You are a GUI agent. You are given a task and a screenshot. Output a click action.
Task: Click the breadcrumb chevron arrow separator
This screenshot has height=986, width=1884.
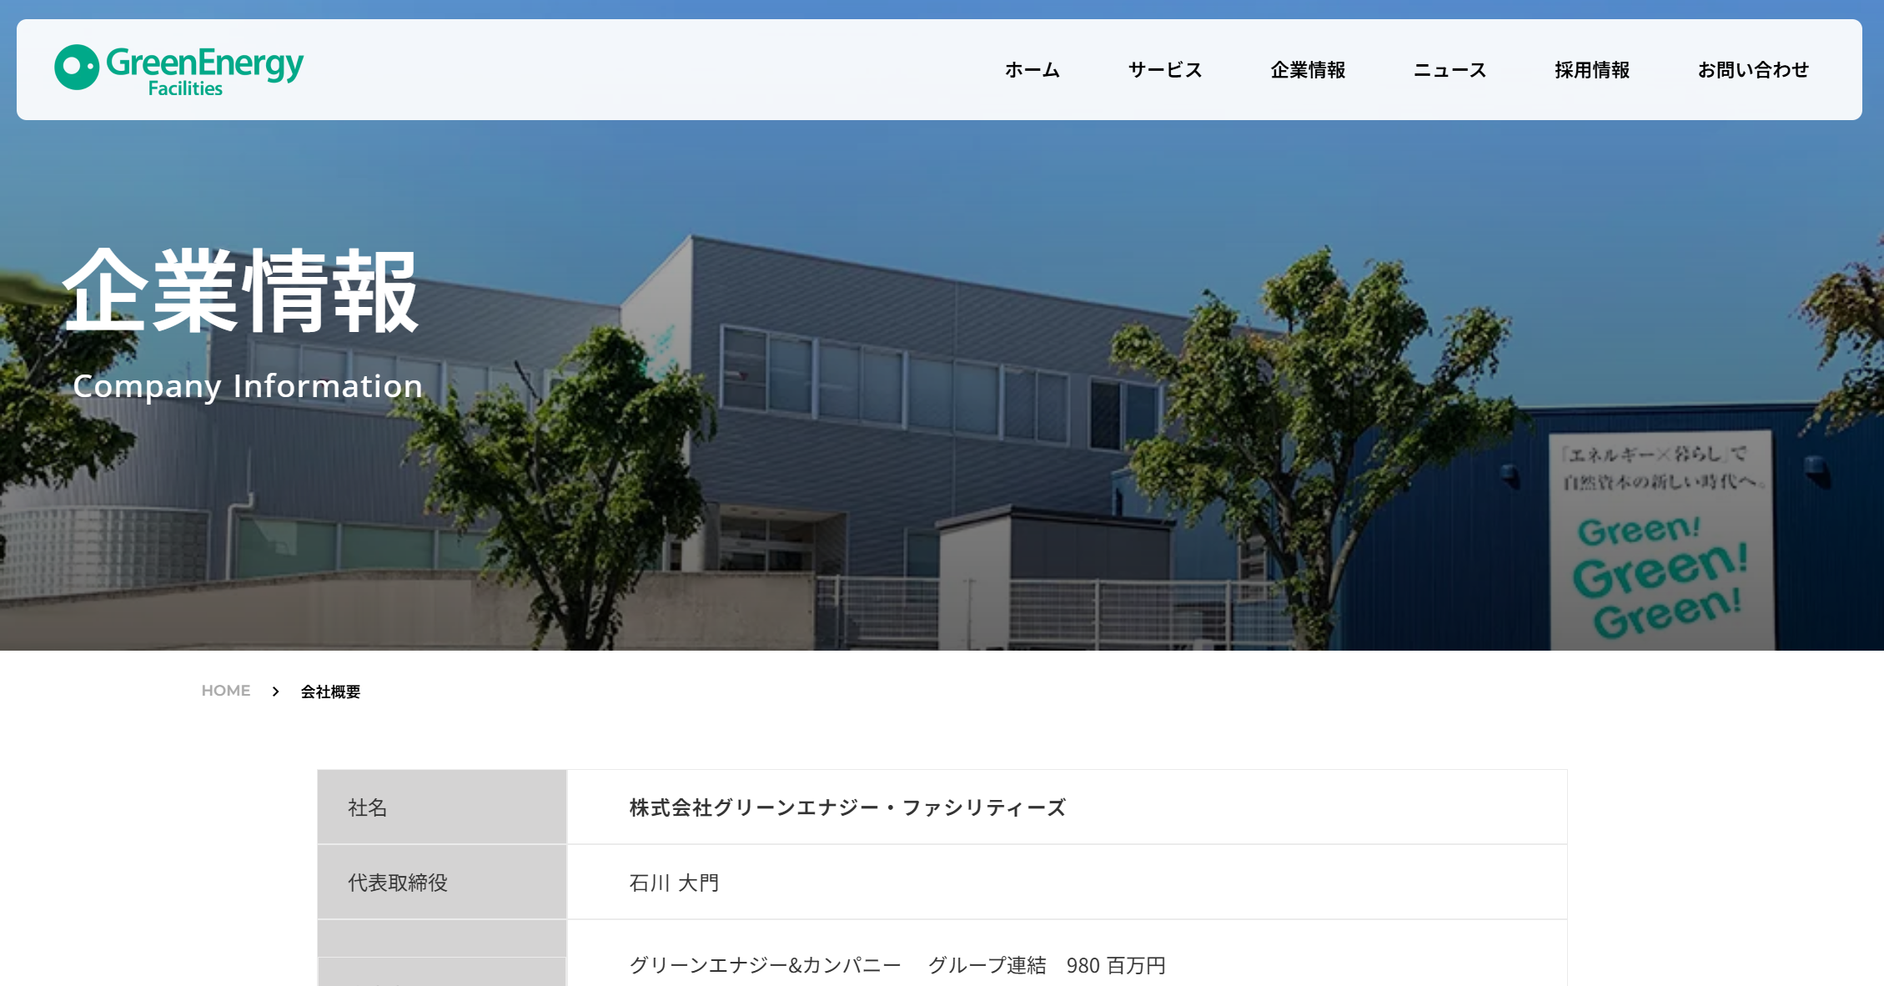coord(275,692)
